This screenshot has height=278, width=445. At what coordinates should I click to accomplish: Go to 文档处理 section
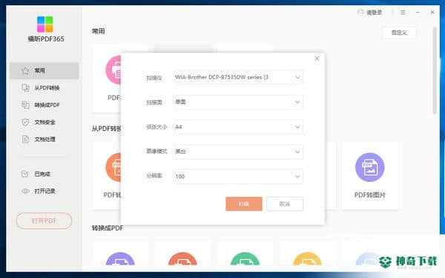[44, 139]
